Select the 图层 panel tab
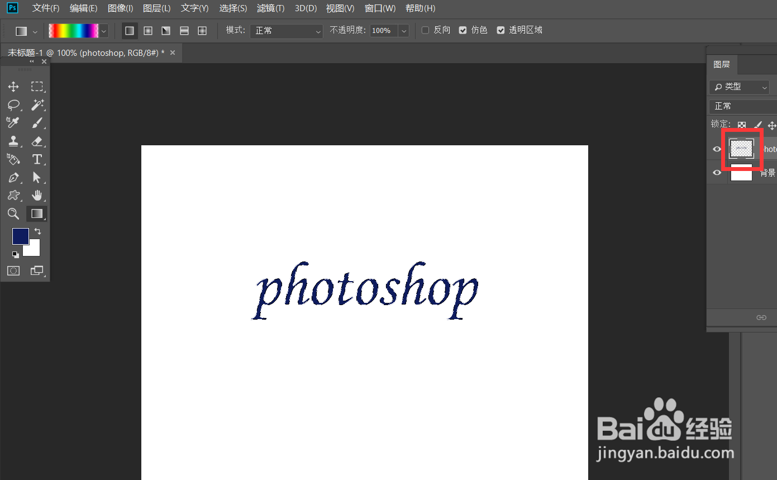Screen dimensions: 777x480 [722, 65]
